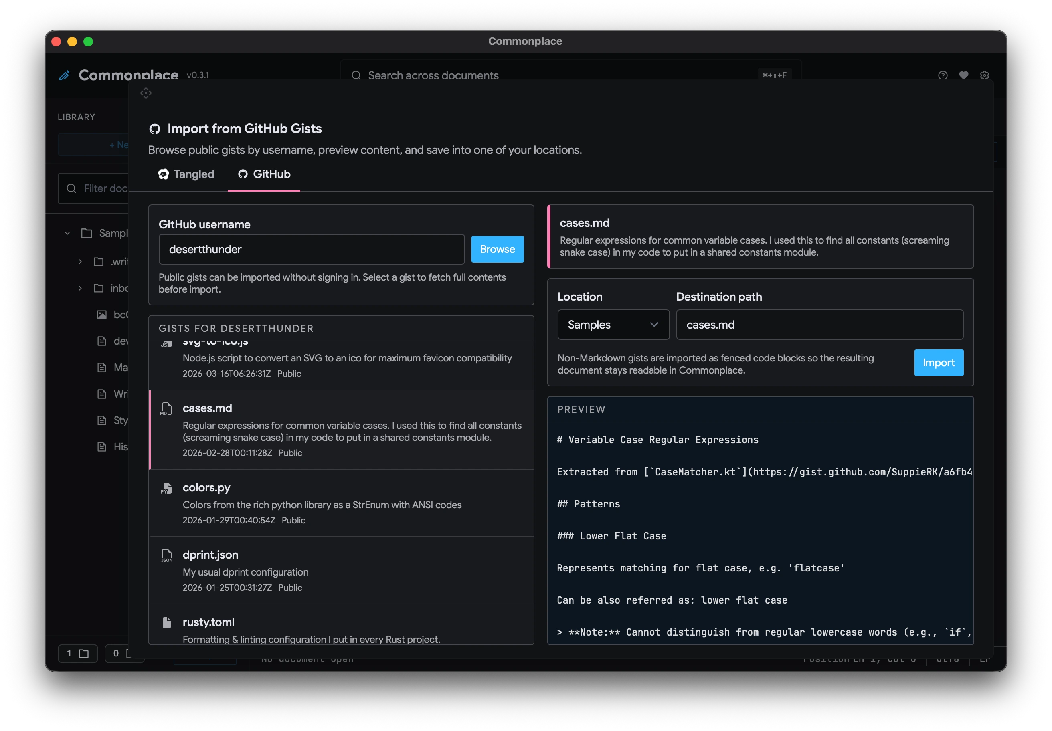1052x731 pixels.
Task: Expand the inbox folder chevron in the library
Action: coord(80,288)
